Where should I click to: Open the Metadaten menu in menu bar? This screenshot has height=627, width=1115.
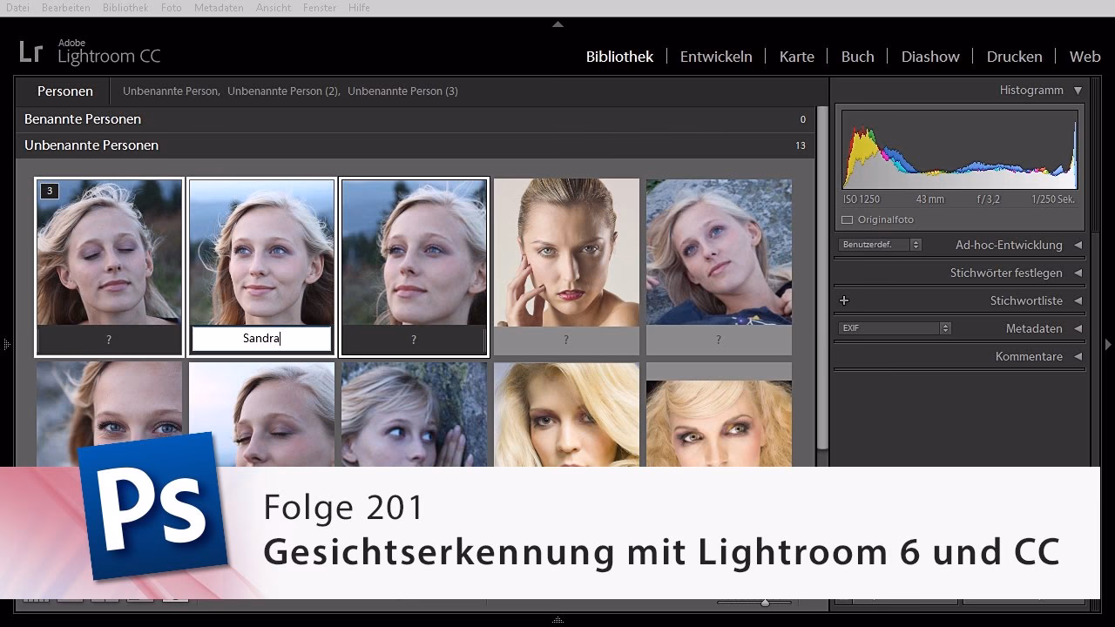tap(219, 8)
